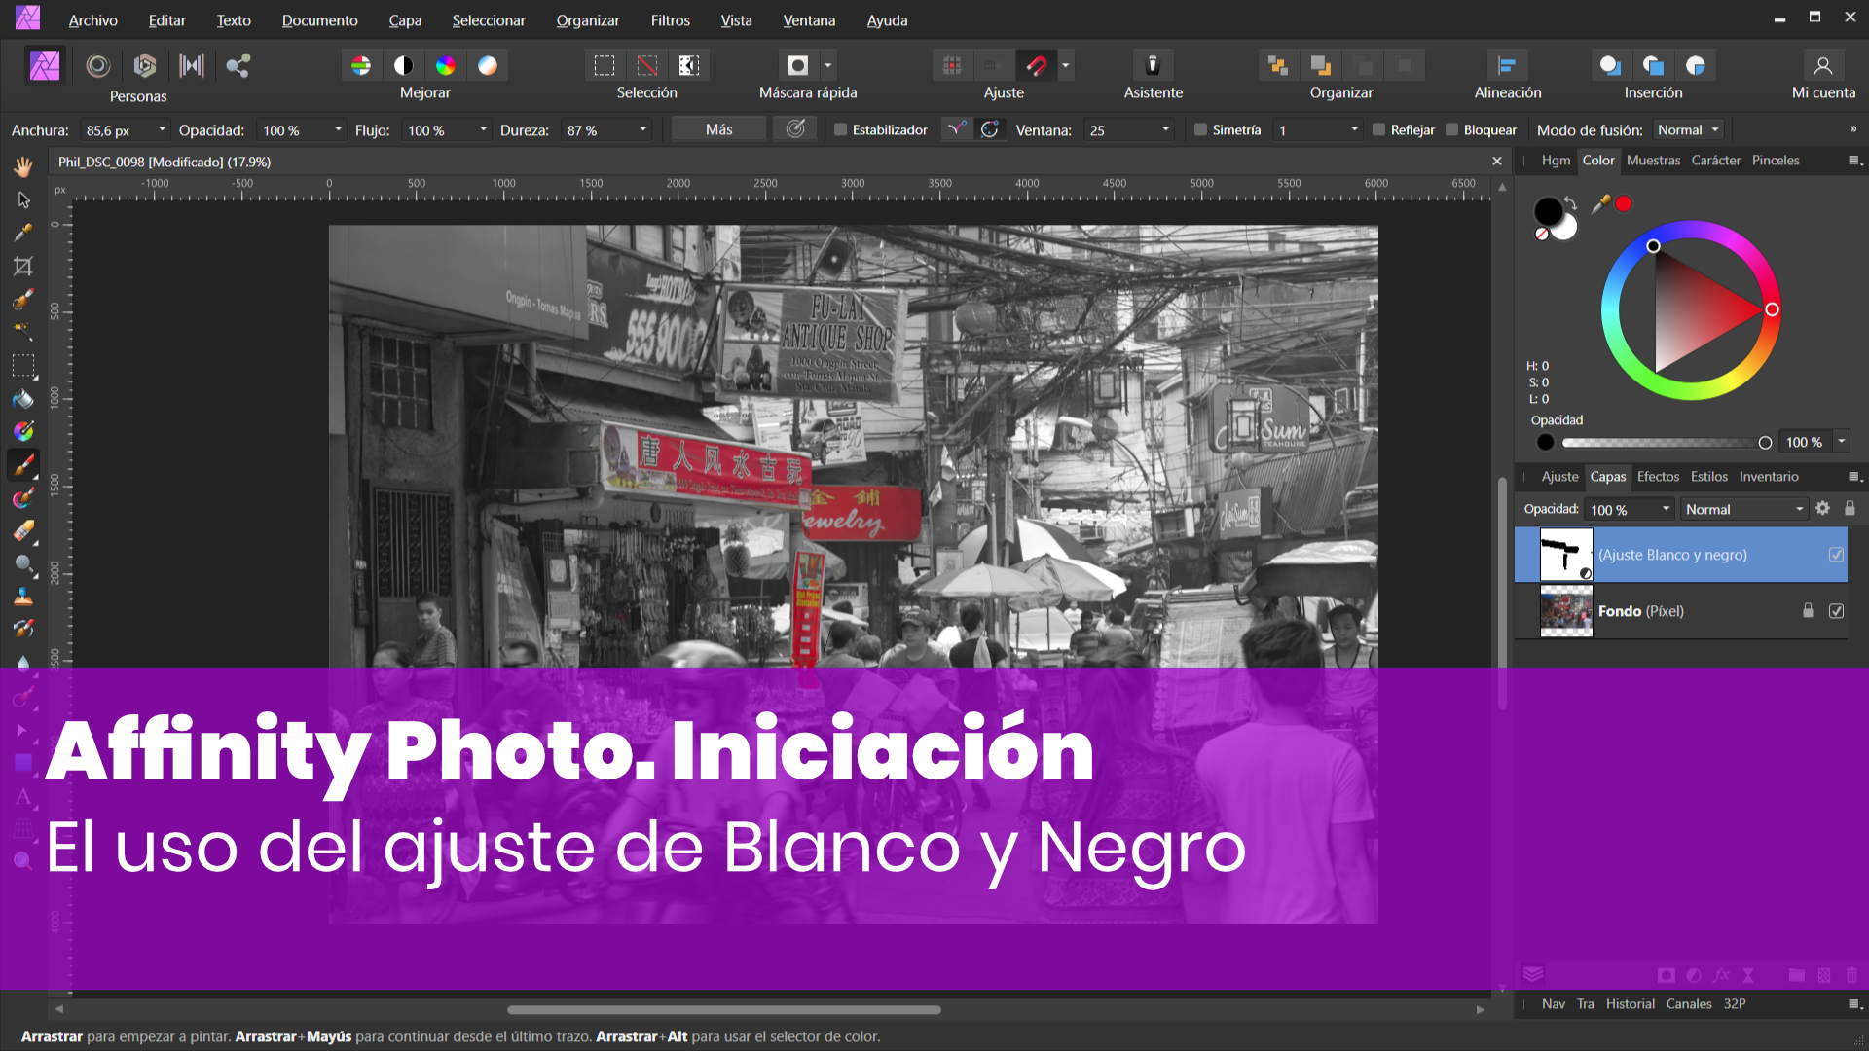
Task: Toggle the Bloquear checkbox
Action: (1451, 129)
